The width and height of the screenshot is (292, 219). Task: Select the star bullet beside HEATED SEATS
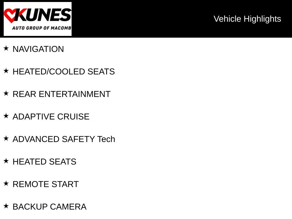click(6, 161)
